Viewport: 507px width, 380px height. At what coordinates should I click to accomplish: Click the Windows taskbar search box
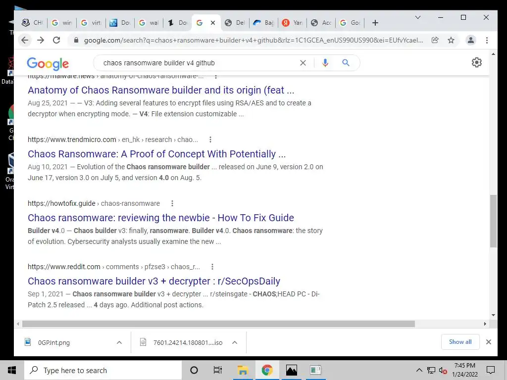coord(103,370)
